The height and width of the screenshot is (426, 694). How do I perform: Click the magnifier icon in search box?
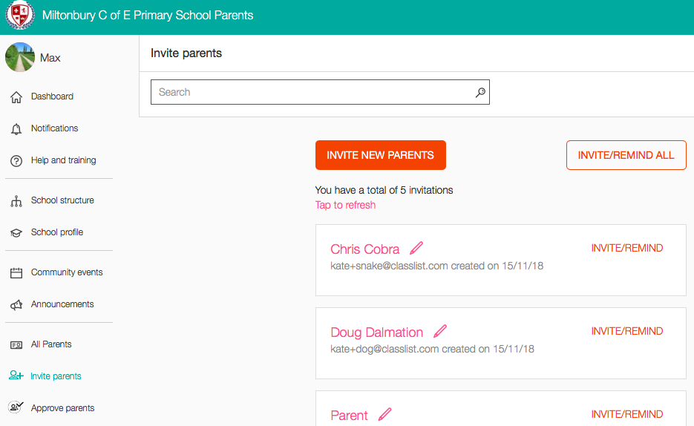tap(480, 93)
